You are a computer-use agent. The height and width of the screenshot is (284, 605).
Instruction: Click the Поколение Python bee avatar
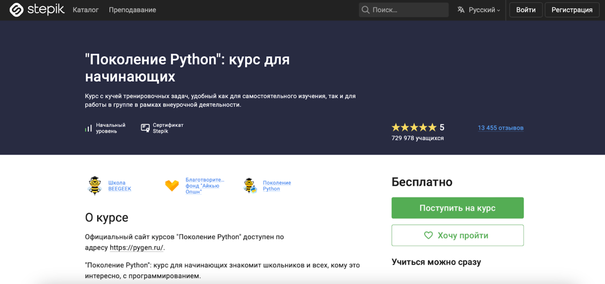250,186
